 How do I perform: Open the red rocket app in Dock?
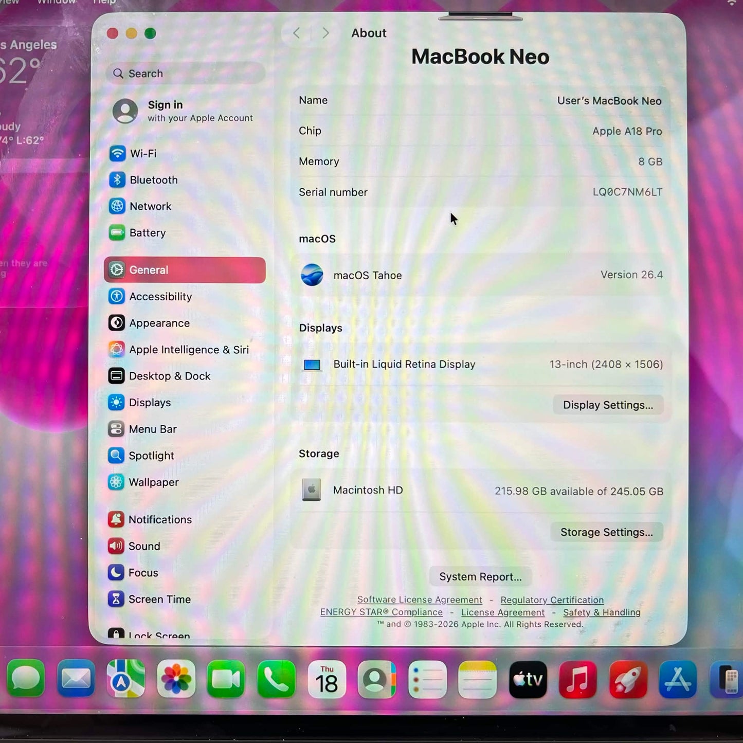[x=628, y=679]
